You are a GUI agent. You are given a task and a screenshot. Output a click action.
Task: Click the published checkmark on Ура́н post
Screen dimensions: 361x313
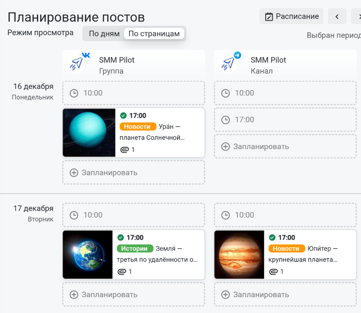(123, 115)
